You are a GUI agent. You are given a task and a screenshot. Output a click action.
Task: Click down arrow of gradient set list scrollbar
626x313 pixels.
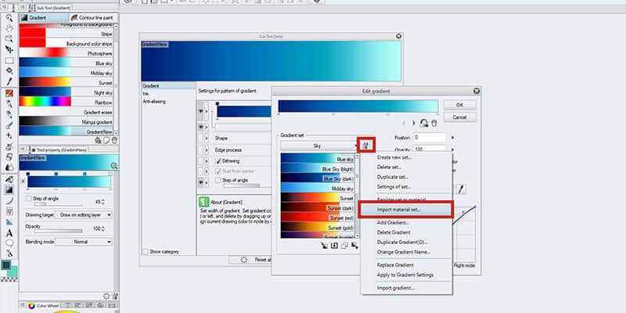point(357,236)
